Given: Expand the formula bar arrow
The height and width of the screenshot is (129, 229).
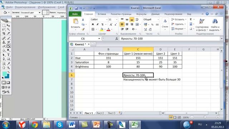Looking at the screenshot, I should pyautogui.click(x=221, y=39).
